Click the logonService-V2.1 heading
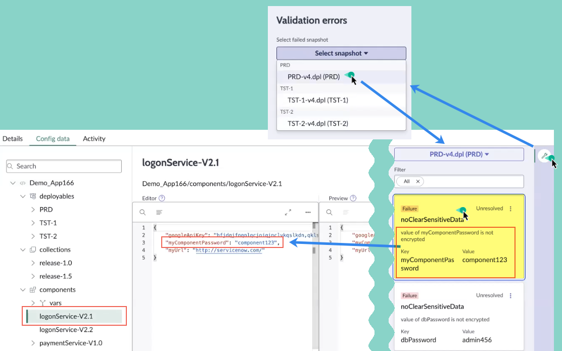The image size is (562, 351). tap(180, 163)
